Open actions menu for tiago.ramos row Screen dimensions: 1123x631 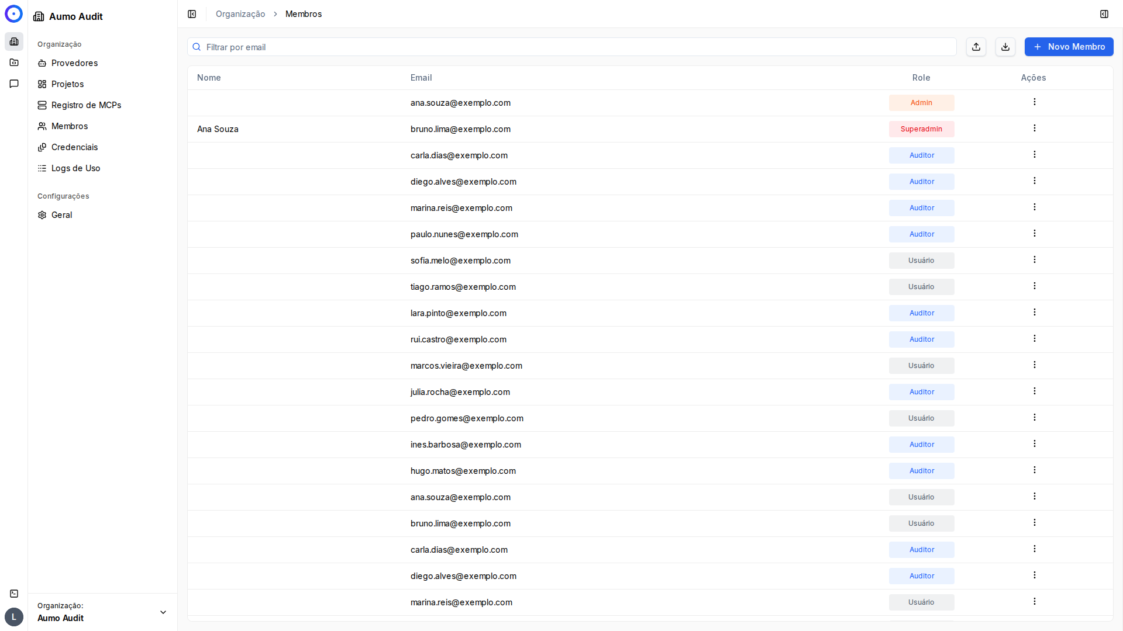1034,286
